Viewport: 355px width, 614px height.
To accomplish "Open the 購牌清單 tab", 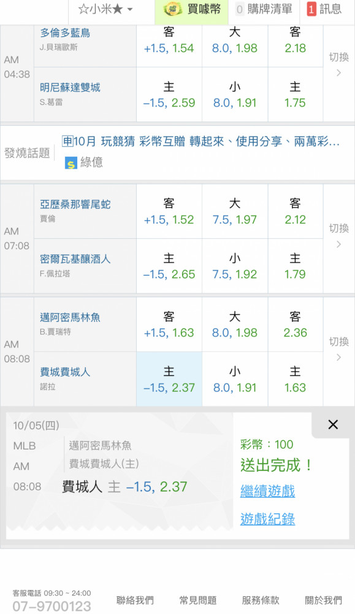I will 264,9.
